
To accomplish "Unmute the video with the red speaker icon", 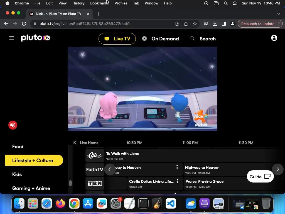I will pos(13,125).
